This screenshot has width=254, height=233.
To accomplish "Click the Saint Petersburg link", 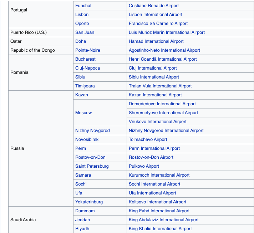I will (x=92, y=166).
